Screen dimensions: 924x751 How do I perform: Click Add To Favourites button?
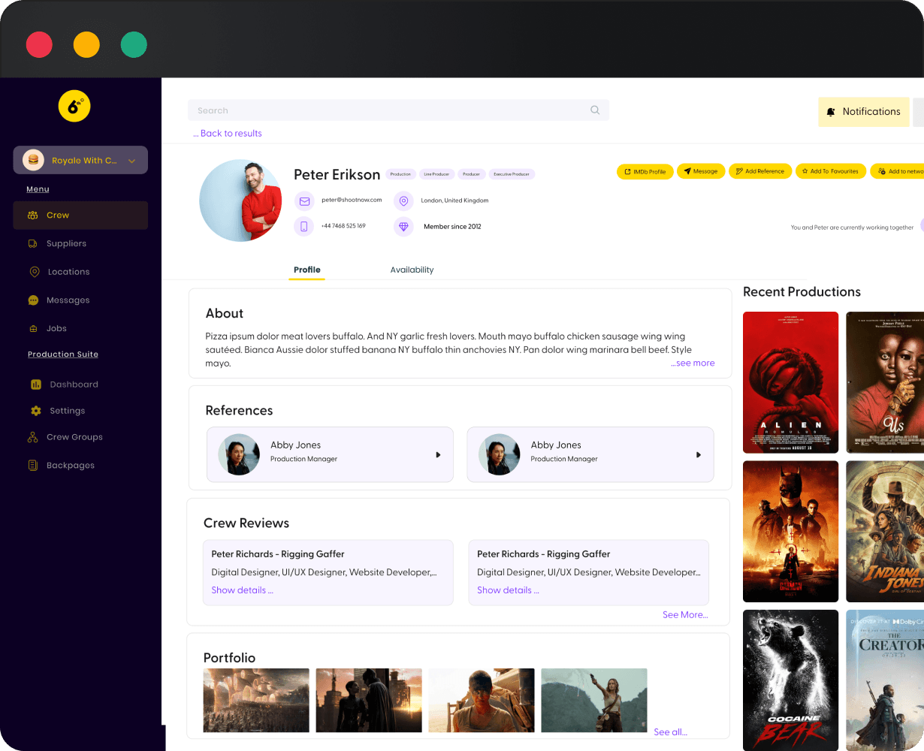click(830, 171)
